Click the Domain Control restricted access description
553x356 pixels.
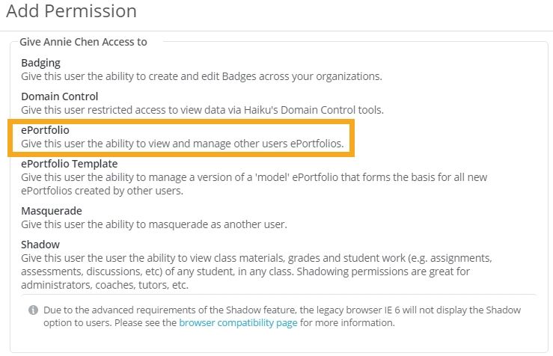point(202,110)
